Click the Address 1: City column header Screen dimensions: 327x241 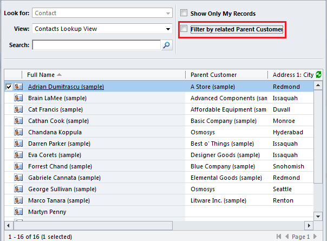point(293,75)
